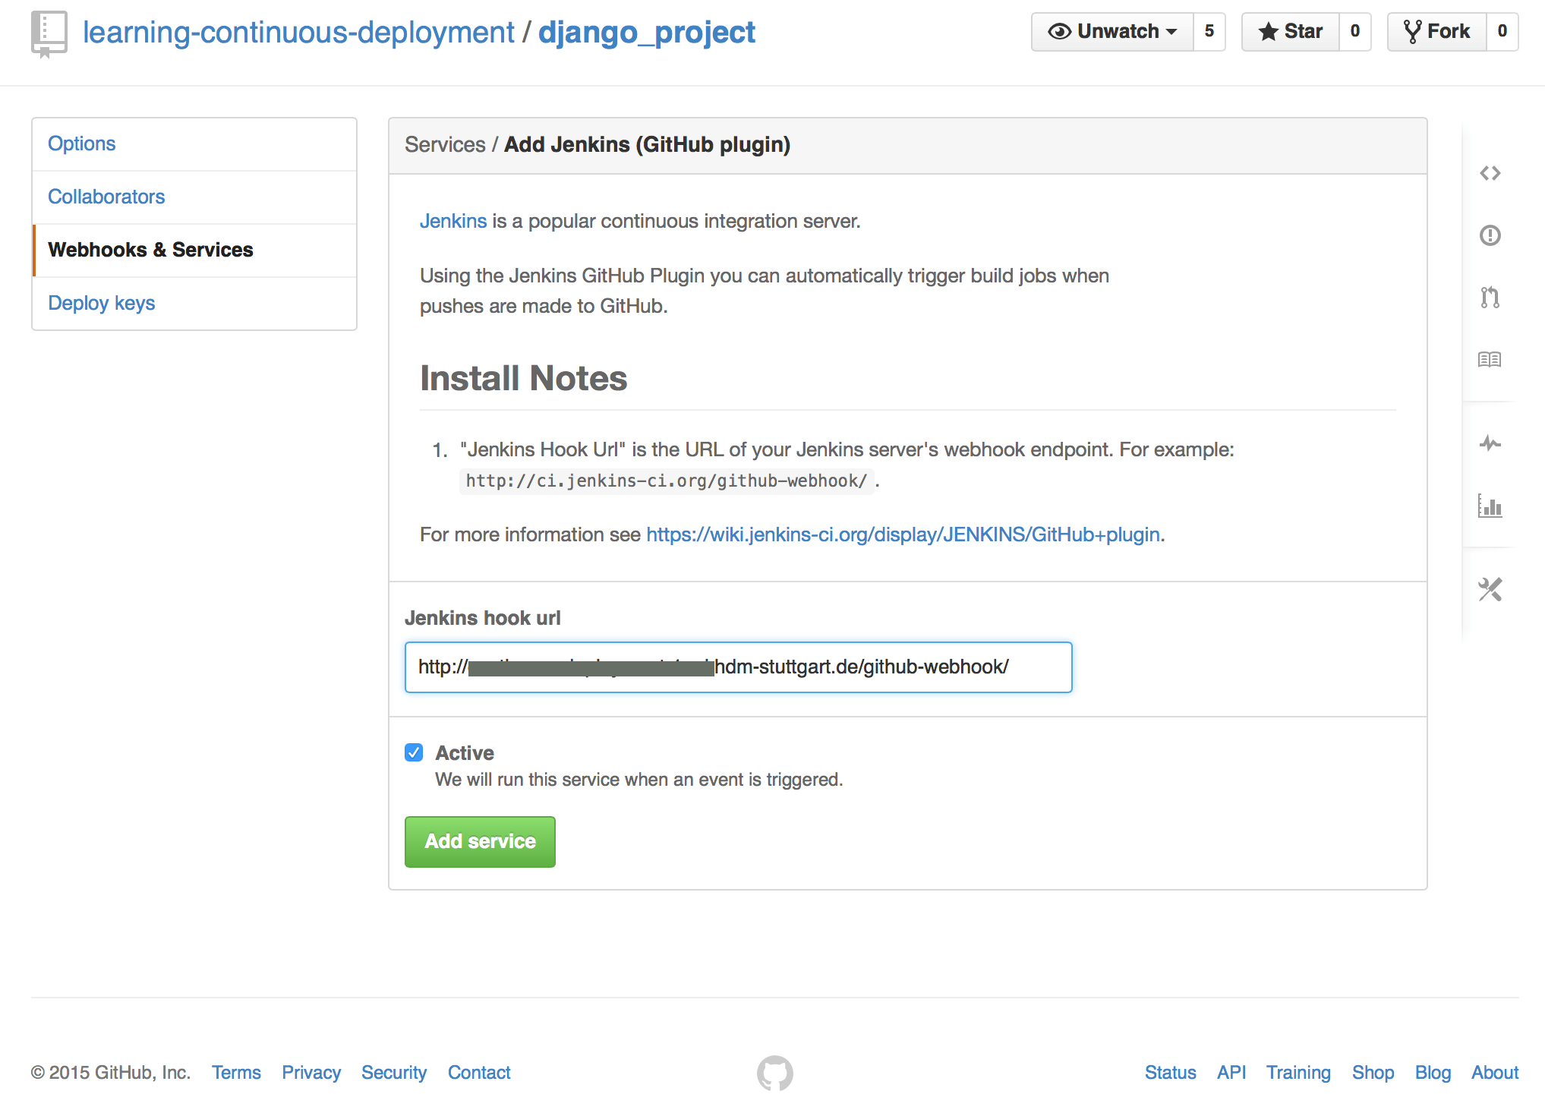The width and height of the screenshot is (1545, 1094).
Task: Open the Collaborators settings tab
Action: pyautogui.click(x=194, y=197)
